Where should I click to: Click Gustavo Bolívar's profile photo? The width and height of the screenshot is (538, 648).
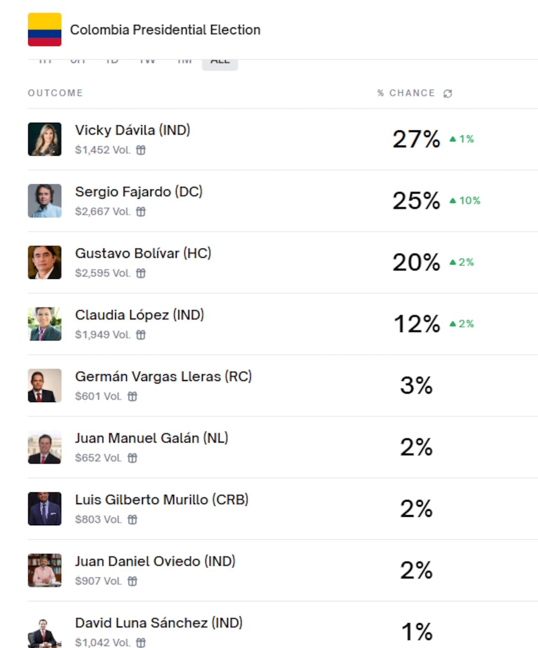45,262
